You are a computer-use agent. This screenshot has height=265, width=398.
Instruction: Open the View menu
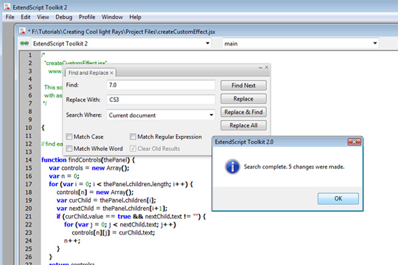pyautogui.click(x=42, y=17)
